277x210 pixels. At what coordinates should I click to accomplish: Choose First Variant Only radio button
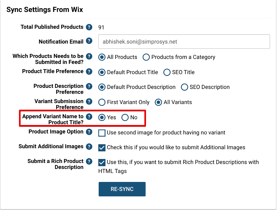(x=102, y=102)
